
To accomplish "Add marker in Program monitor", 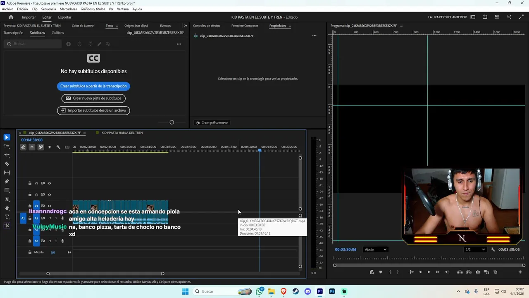I will coord(381,272).
